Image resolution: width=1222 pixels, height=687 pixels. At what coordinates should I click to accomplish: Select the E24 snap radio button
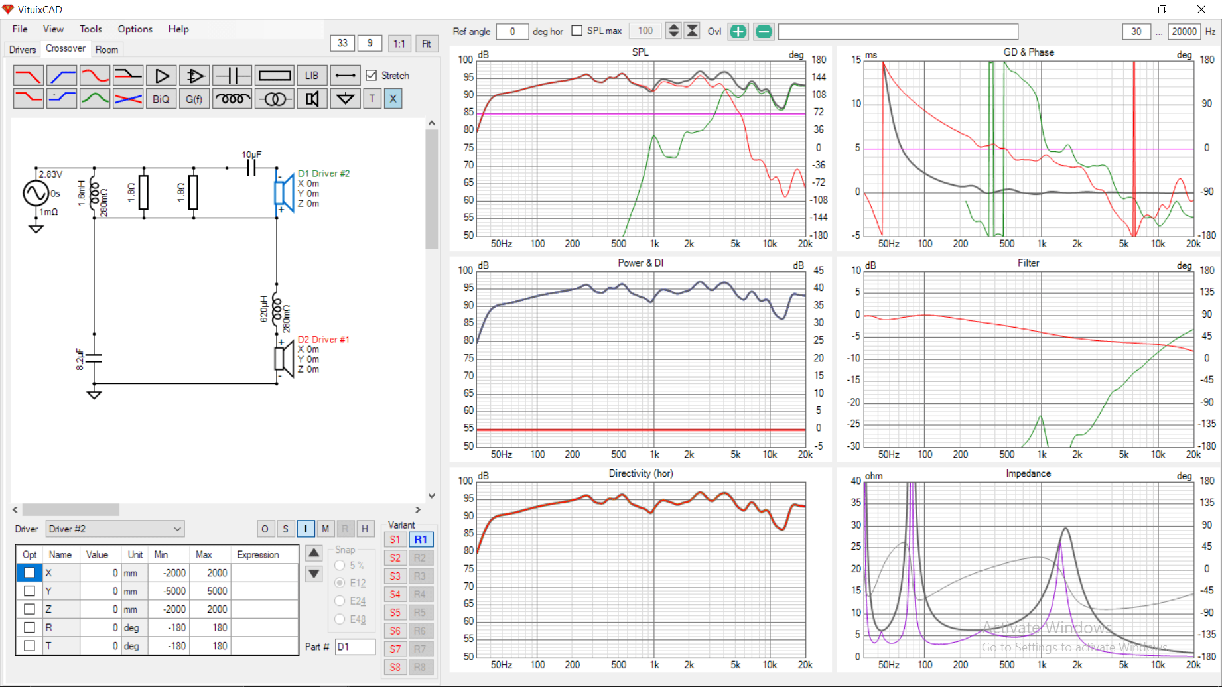click(x=340, y=601)
